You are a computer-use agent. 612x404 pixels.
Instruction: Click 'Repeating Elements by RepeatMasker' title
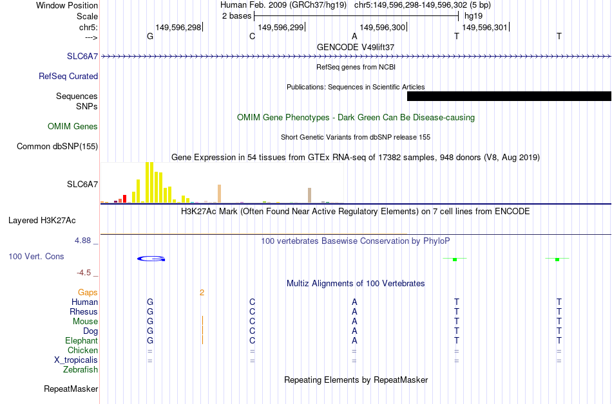[356, 380]
